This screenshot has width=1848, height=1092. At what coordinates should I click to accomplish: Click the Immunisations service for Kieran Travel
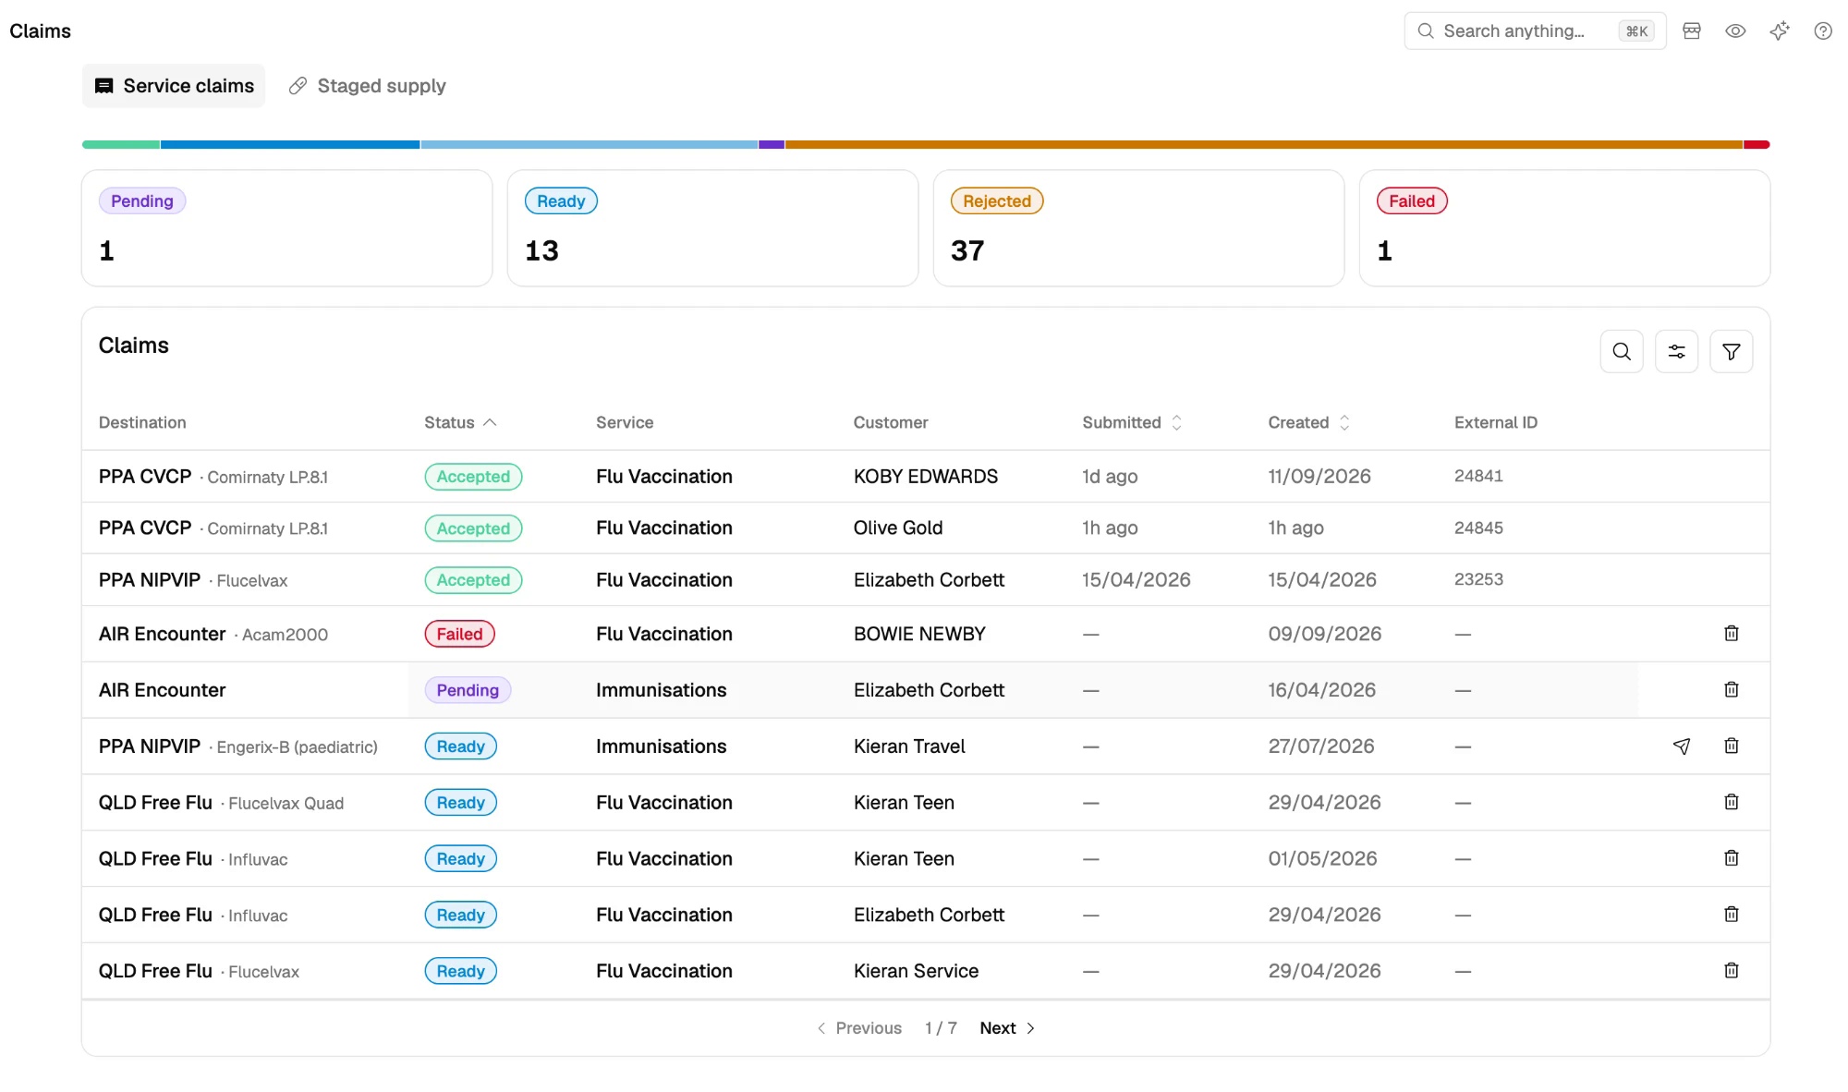coord(661,746)
